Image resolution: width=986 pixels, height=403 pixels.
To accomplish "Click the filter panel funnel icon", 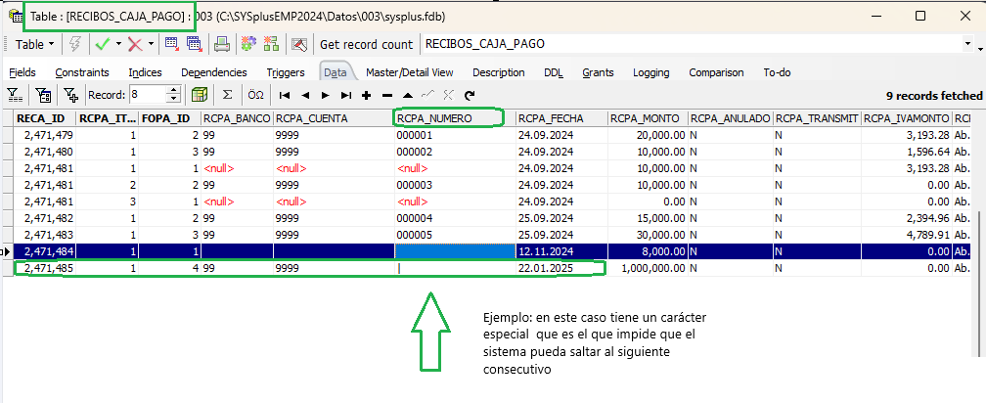I will point(15,95).
